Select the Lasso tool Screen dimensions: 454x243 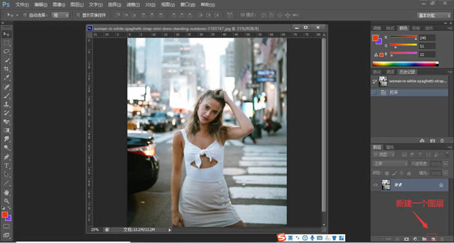6,51
